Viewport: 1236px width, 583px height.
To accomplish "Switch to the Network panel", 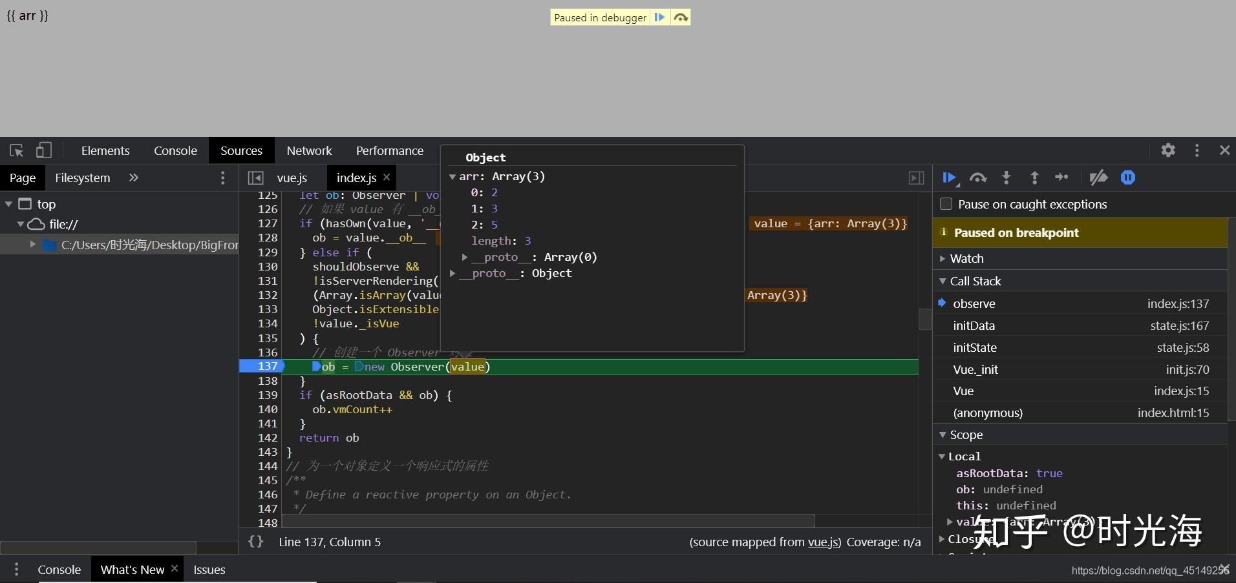I will coord(309,150).
